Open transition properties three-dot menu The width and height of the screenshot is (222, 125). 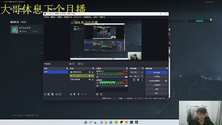[x=142, y=80]
